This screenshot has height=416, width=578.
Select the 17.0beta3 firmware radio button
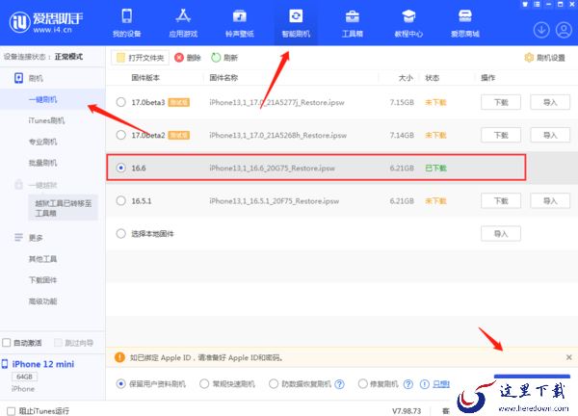pos(121,102)
